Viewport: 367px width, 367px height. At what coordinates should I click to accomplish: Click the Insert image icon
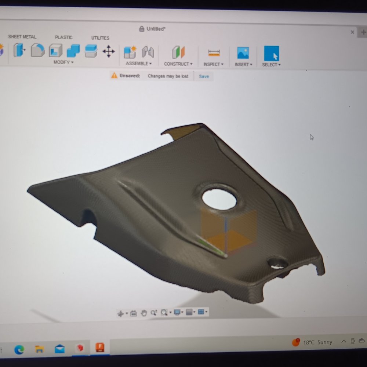pos(243,53)
